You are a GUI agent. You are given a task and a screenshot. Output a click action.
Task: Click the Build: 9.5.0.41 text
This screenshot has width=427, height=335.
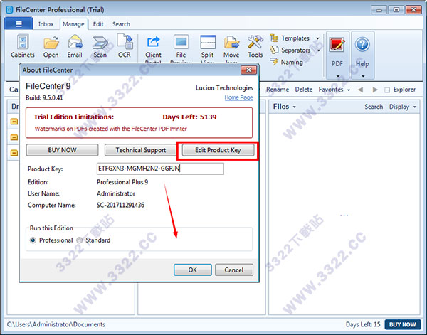tap(44, 97)
